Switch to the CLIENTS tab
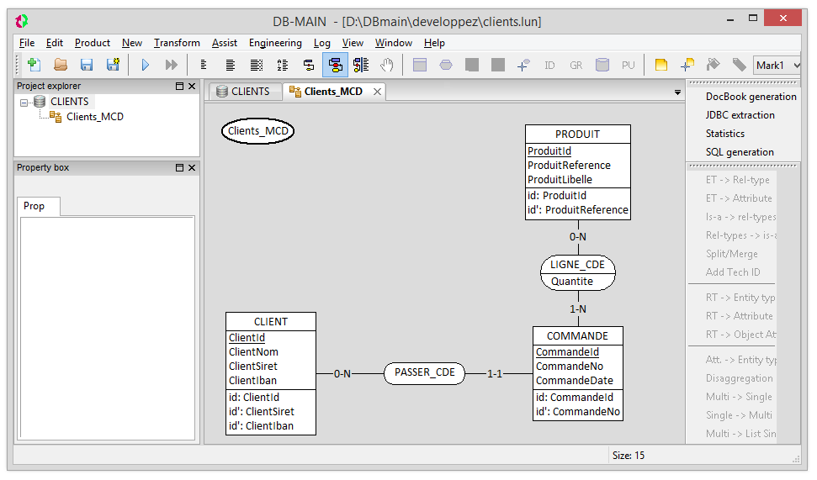The image size is (817, 480). (245, 91)
